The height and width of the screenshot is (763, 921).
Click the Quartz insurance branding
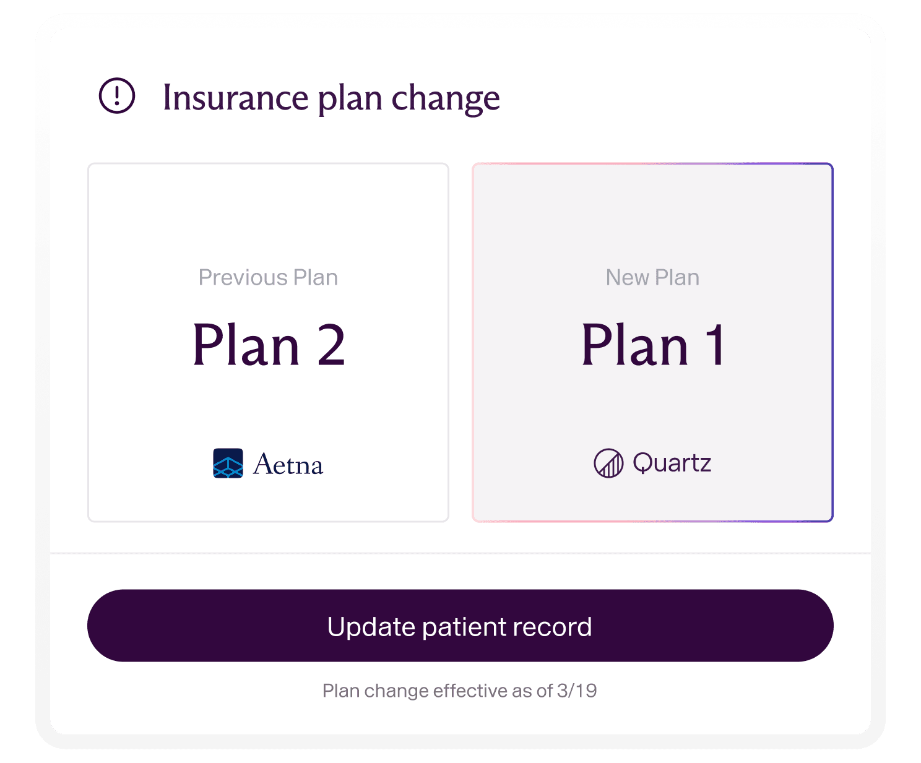click(x=651, y=463)
